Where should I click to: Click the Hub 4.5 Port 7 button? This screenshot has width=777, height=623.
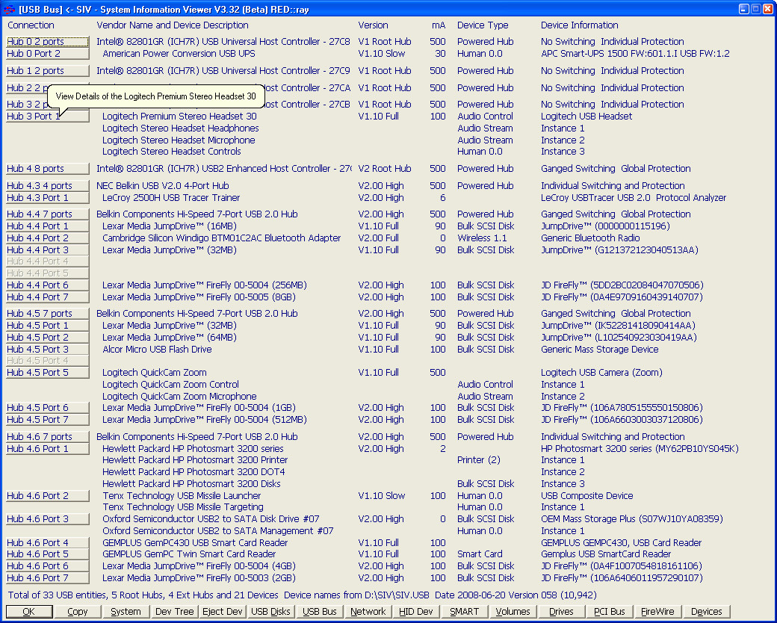click(x=48, y=419)
